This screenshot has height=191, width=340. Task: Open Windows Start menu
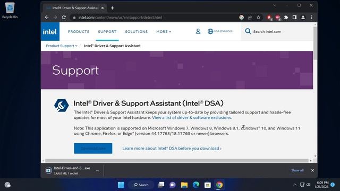click(121, 185)
